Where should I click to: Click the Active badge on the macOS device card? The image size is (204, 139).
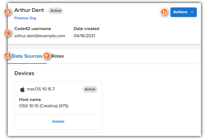[90, 89]
